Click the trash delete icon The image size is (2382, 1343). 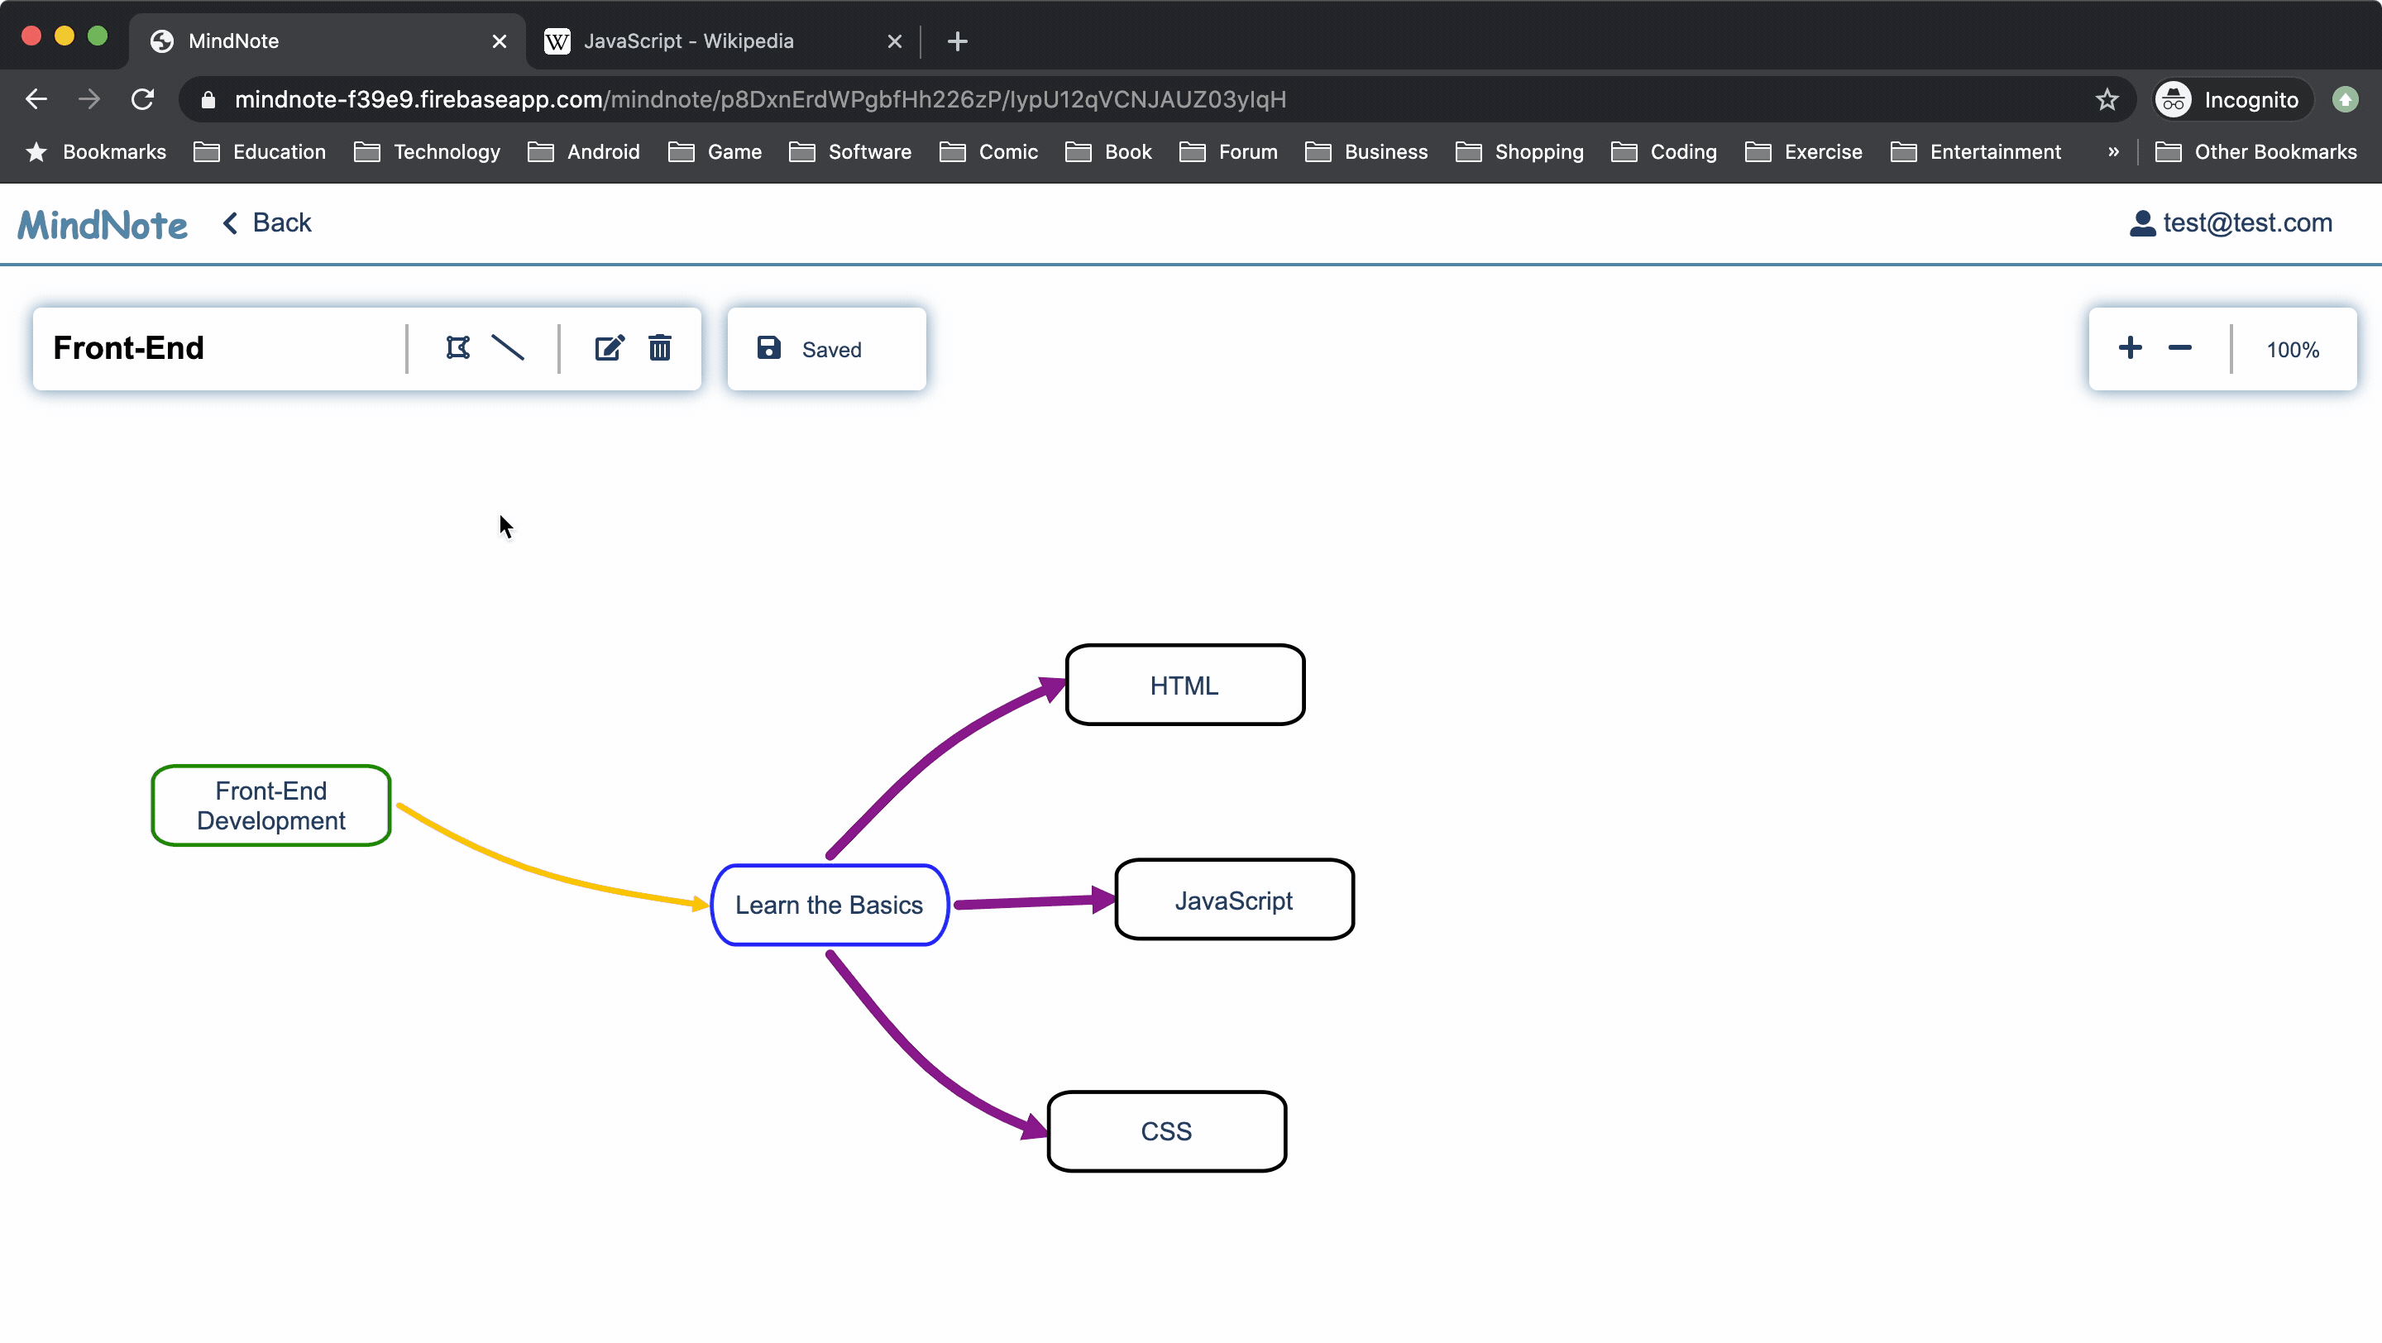click(x=659, y=348)
